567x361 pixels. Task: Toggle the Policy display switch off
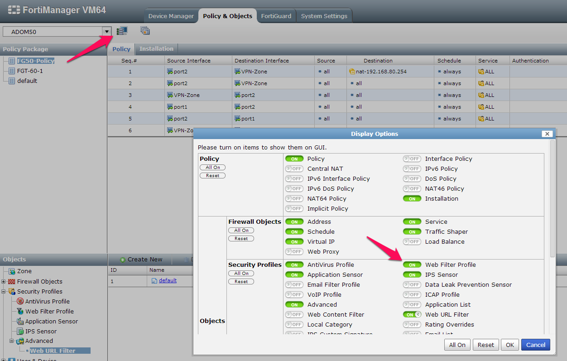pos(294,159)
